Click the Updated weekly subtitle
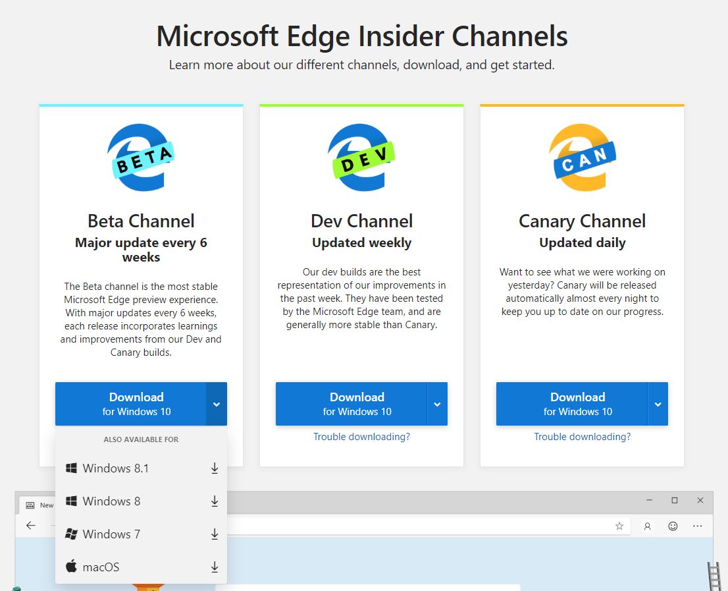The width and height of the screenshot is (728, 591). tap(361, 243)
